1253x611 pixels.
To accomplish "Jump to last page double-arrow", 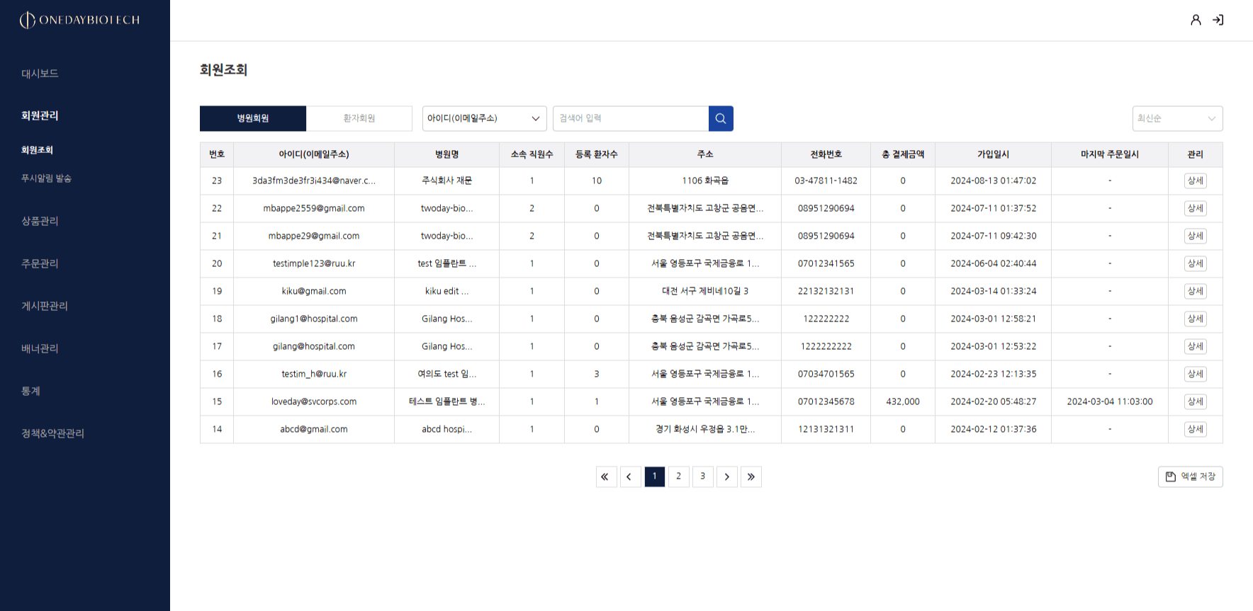I will [751, 476].
